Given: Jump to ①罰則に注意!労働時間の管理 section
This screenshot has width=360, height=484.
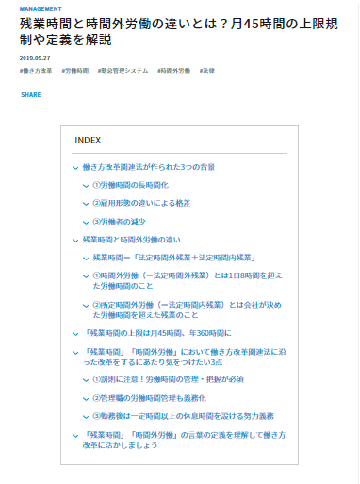Looking at the screenshot, I should tap(169, 379).
